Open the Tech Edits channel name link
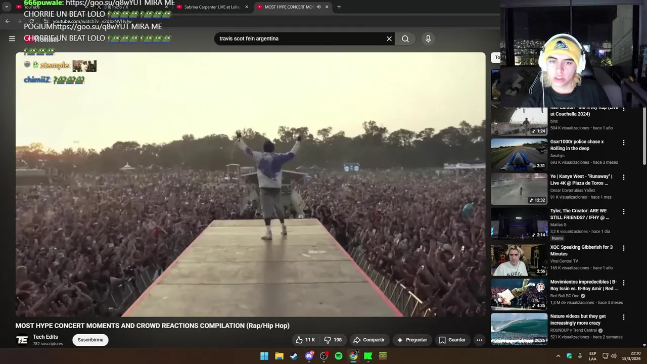This screenshot has height=364, width=647. (x=45, y=337)
